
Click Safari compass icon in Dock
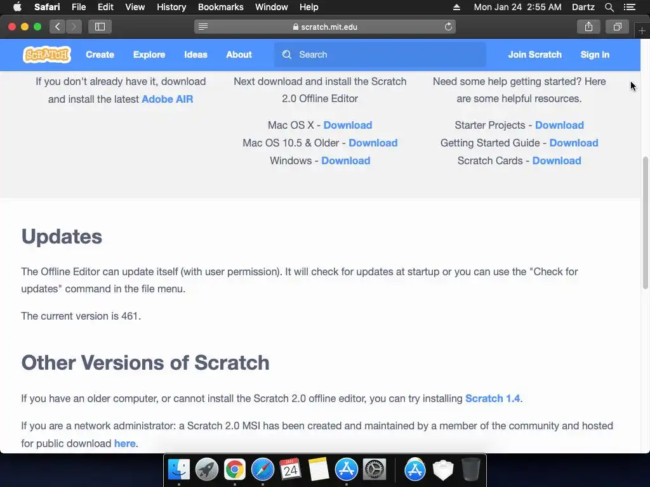(262, 470)
